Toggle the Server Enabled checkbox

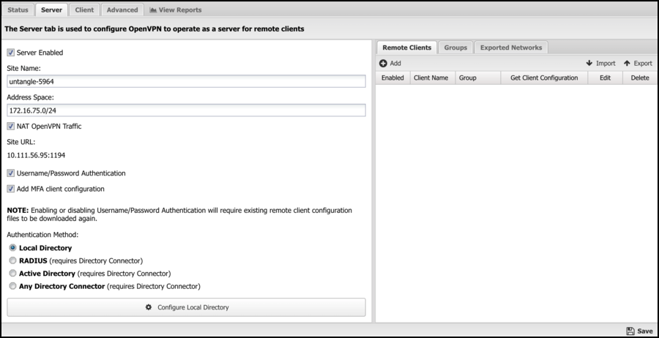[10, 53]
